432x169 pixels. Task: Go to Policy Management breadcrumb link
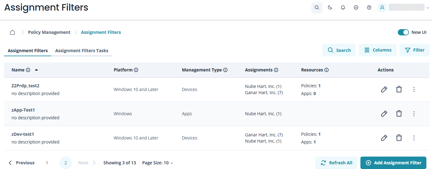(49, 32)
